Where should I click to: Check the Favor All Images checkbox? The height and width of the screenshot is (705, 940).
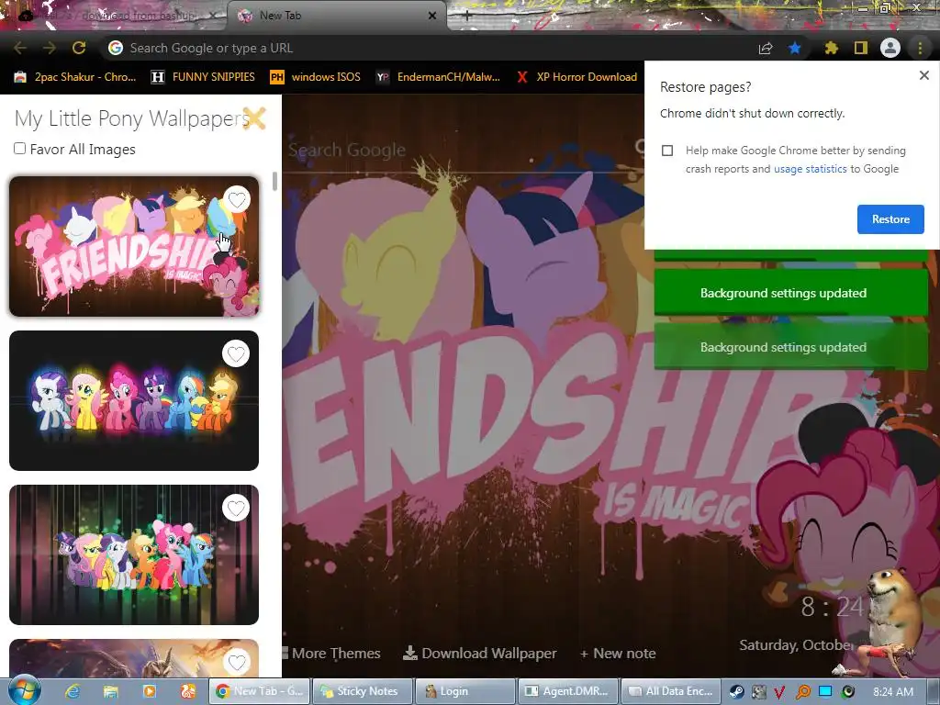[x=20, y=148]
